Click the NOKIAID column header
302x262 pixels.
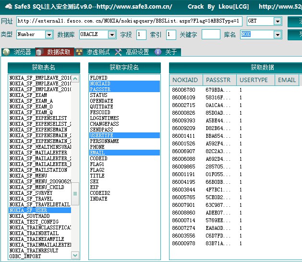(186, 80)
